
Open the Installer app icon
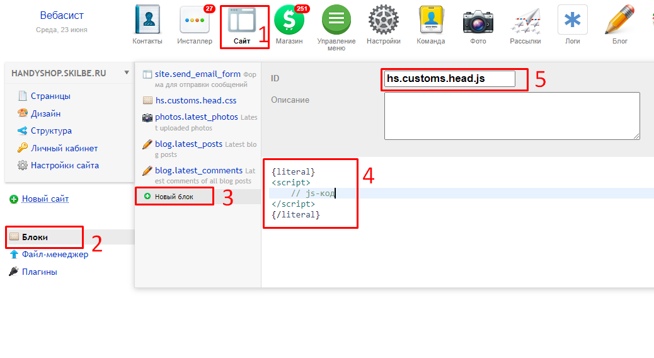coord(194,21)
